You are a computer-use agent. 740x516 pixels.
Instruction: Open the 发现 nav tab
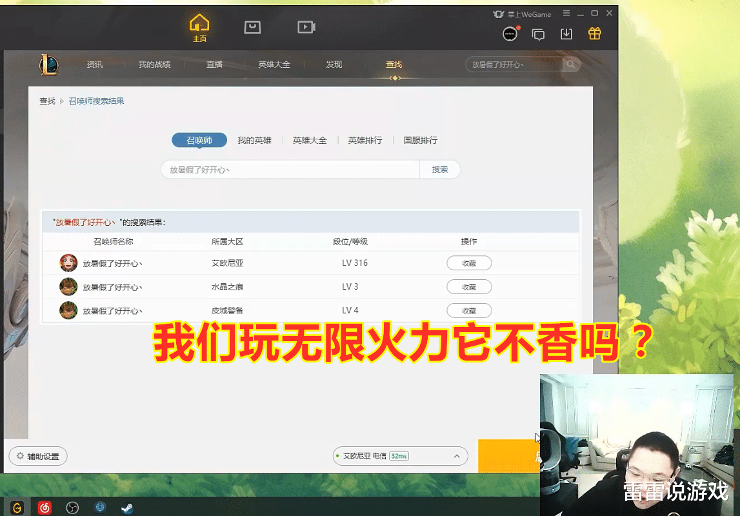point(334,64)
